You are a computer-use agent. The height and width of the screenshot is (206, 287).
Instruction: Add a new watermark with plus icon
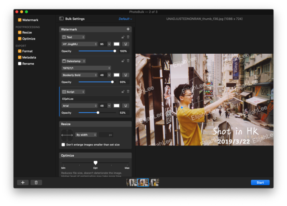point(128,29)
